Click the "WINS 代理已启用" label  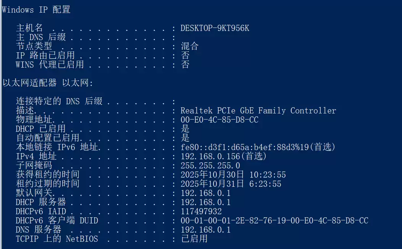point(50,65)
